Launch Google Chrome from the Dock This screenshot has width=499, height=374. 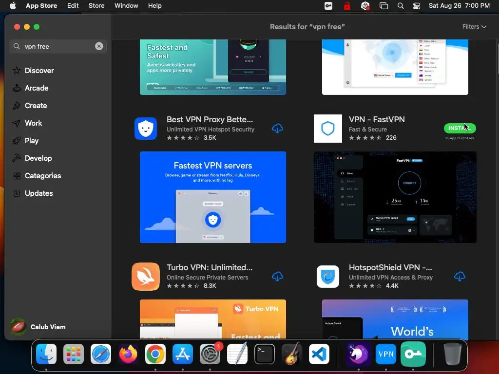155,354
